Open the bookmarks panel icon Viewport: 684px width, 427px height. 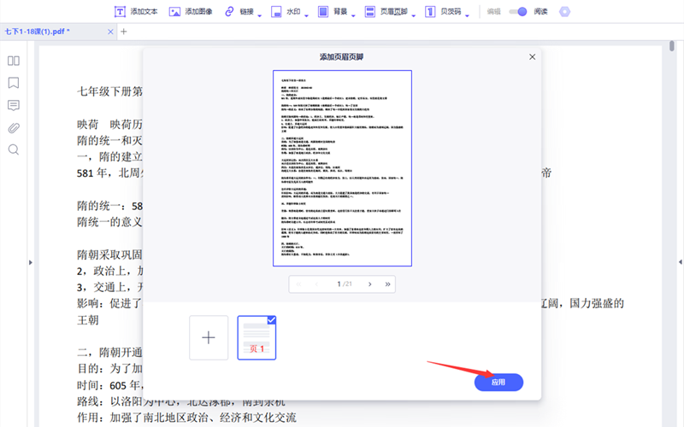pyautogui.click(x=14, y=83)
